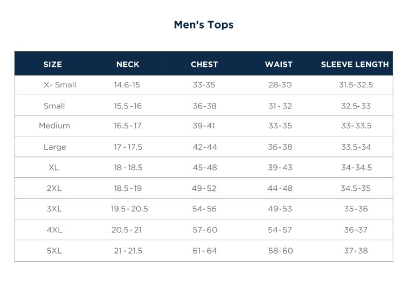
Task: Select the X-Small size row label
Action: [x=60, y=85]
